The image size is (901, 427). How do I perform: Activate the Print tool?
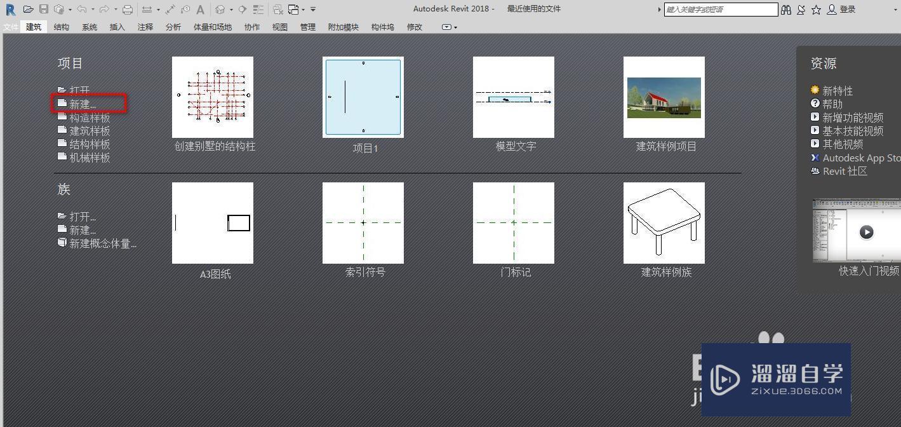(126, 9)
